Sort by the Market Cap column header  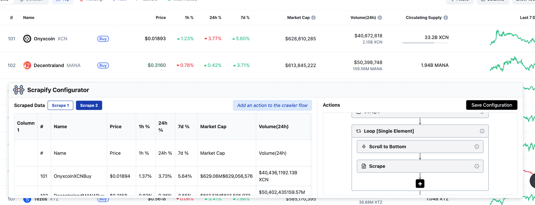298,17
